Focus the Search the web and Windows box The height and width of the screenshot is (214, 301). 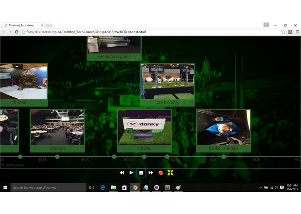49,188
